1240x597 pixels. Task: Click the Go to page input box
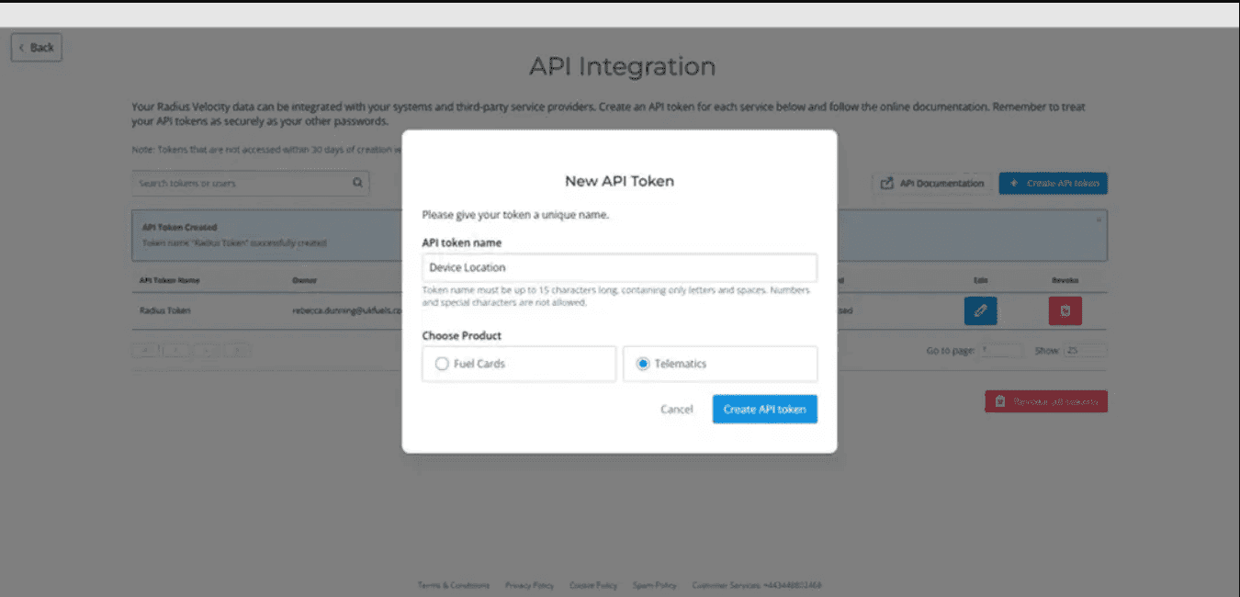999,351
